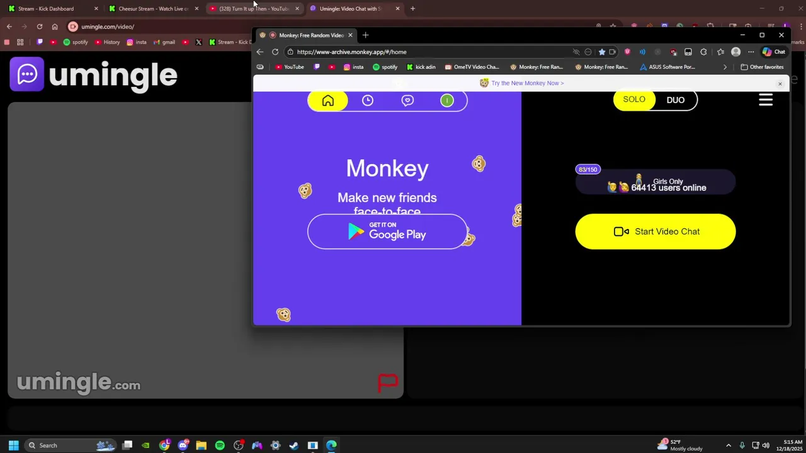Open 'Try the New Monkey Now' link

point(527,83)
